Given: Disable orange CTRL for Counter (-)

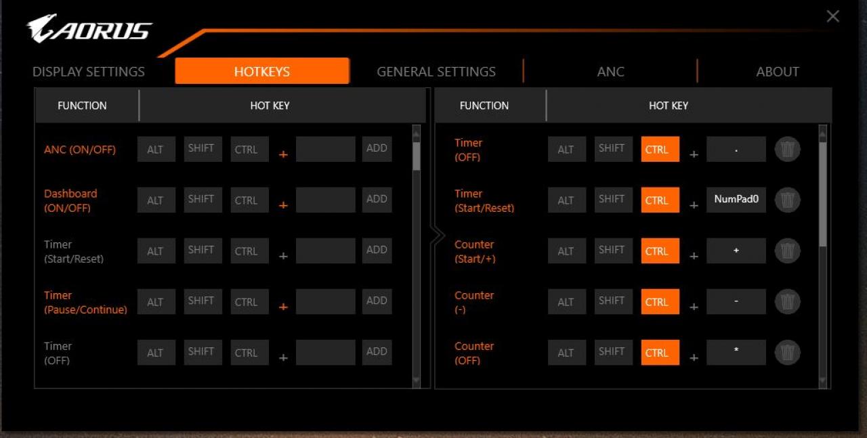Looking at the screenshot, I should click(x=660, y=302).
